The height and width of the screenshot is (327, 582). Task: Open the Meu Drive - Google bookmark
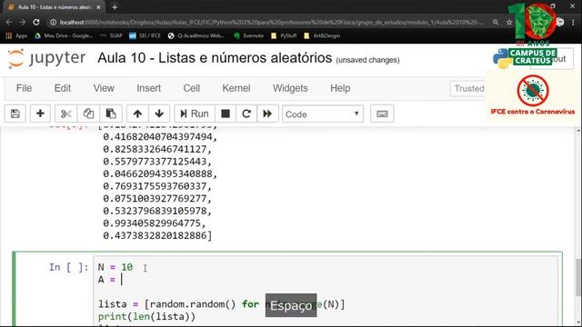pyautogui.click(x=64, y=35)
